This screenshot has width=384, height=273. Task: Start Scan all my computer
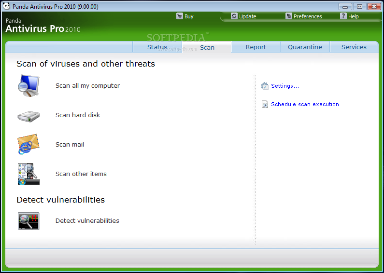[87, 86]
